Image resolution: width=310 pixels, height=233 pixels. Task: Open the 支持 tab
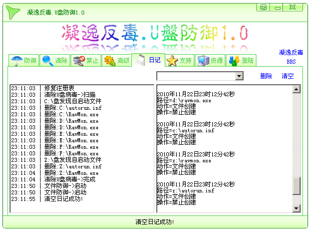click(179, 60)
